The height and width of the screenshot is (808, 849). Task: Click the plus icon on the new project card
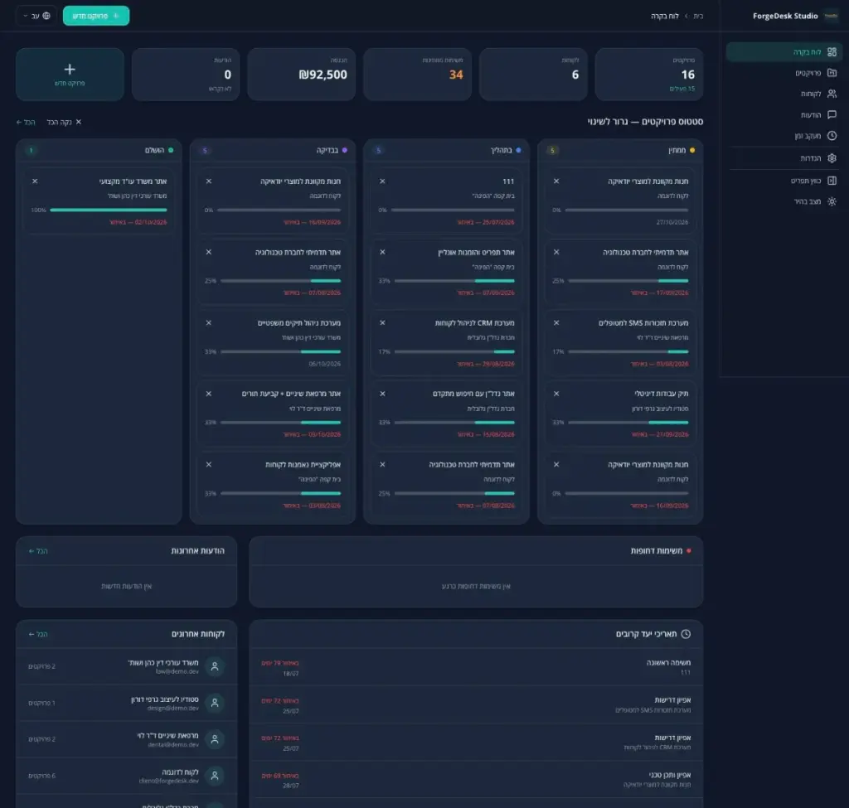70,70
